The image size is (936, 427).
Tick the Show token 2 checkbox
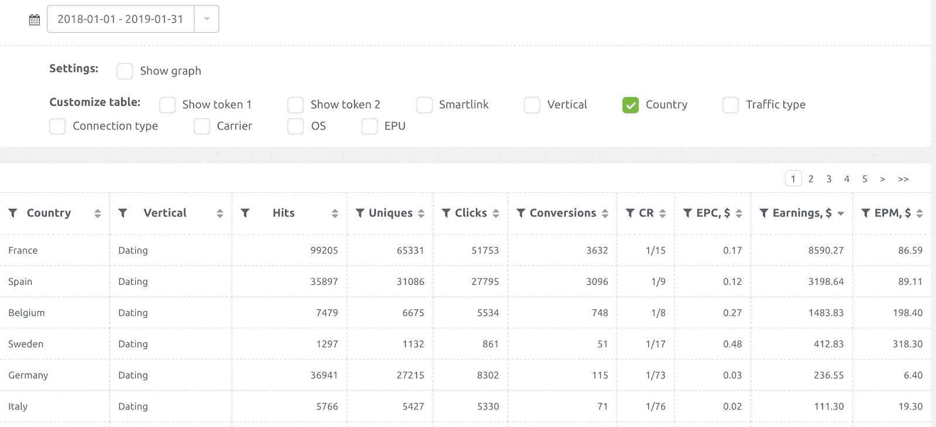295,105
